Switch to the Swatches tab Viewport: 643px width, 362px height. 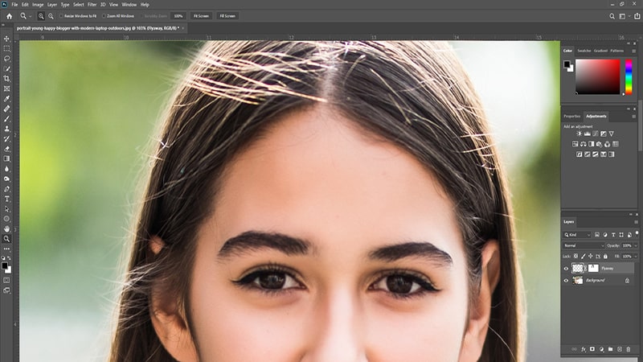point(584,51)
